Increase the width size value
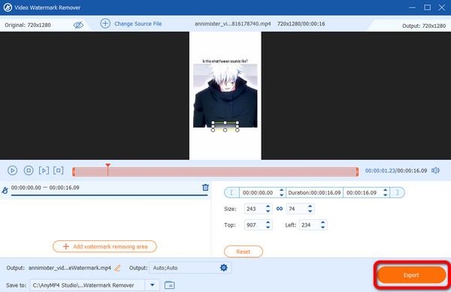The width and height of the screenshot is (451, 292). point(268,206)
